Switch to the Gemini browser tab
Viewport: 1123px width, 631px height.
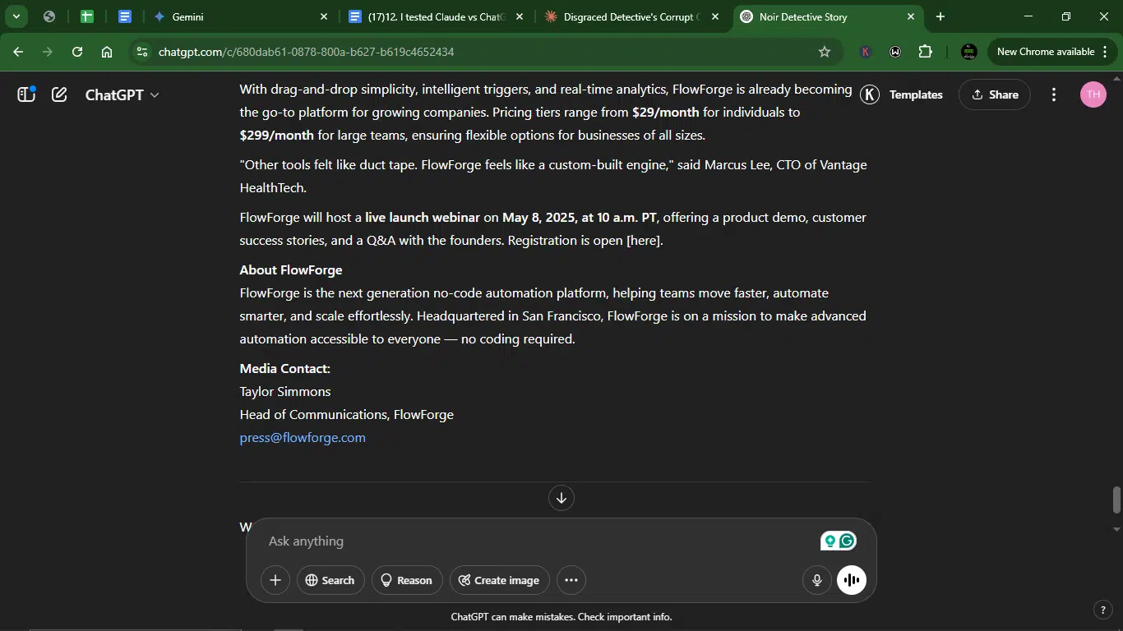238,16
